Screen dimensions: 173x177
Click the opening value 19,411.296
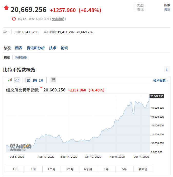click(30, 32)
